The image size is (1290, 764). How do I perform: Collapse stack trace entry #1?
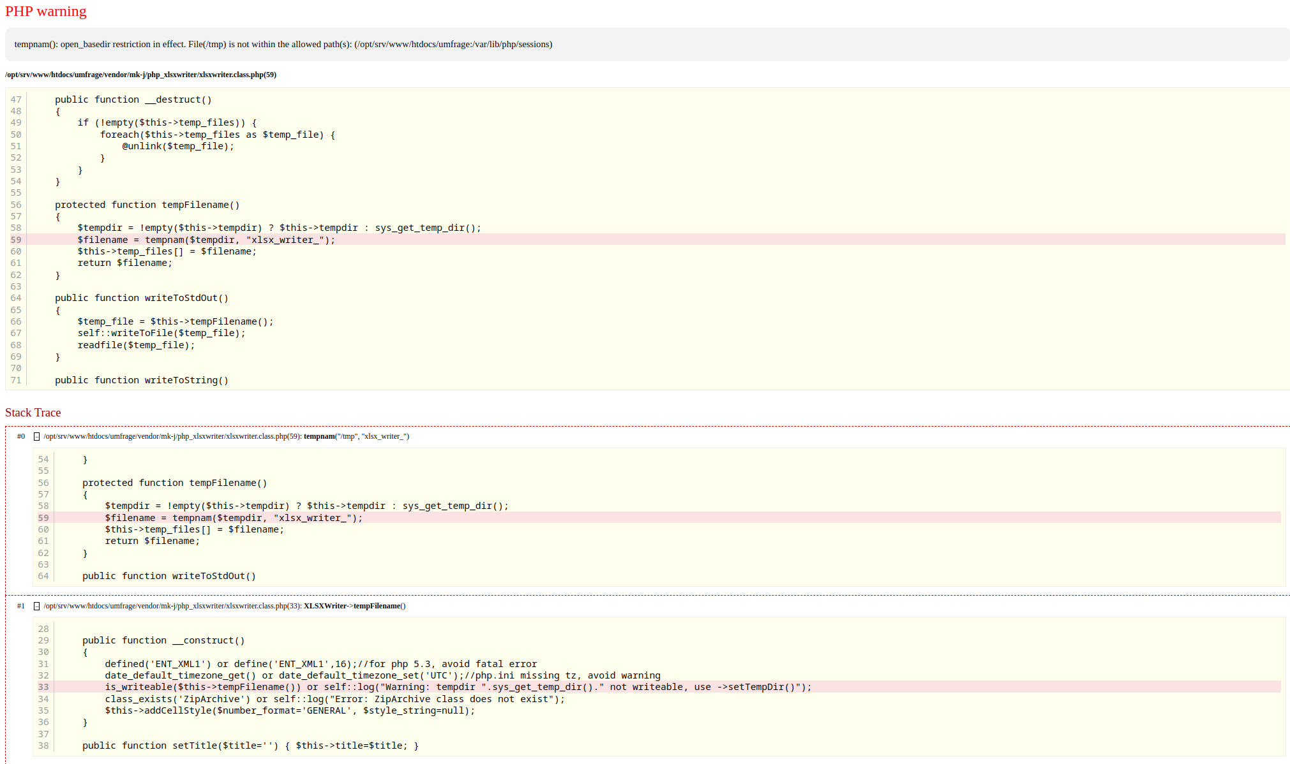pyautogui.click(x=36, y=606)
